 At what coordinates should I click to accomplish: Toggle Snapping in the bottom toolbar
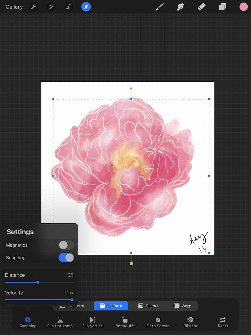(x=28, y=322)
